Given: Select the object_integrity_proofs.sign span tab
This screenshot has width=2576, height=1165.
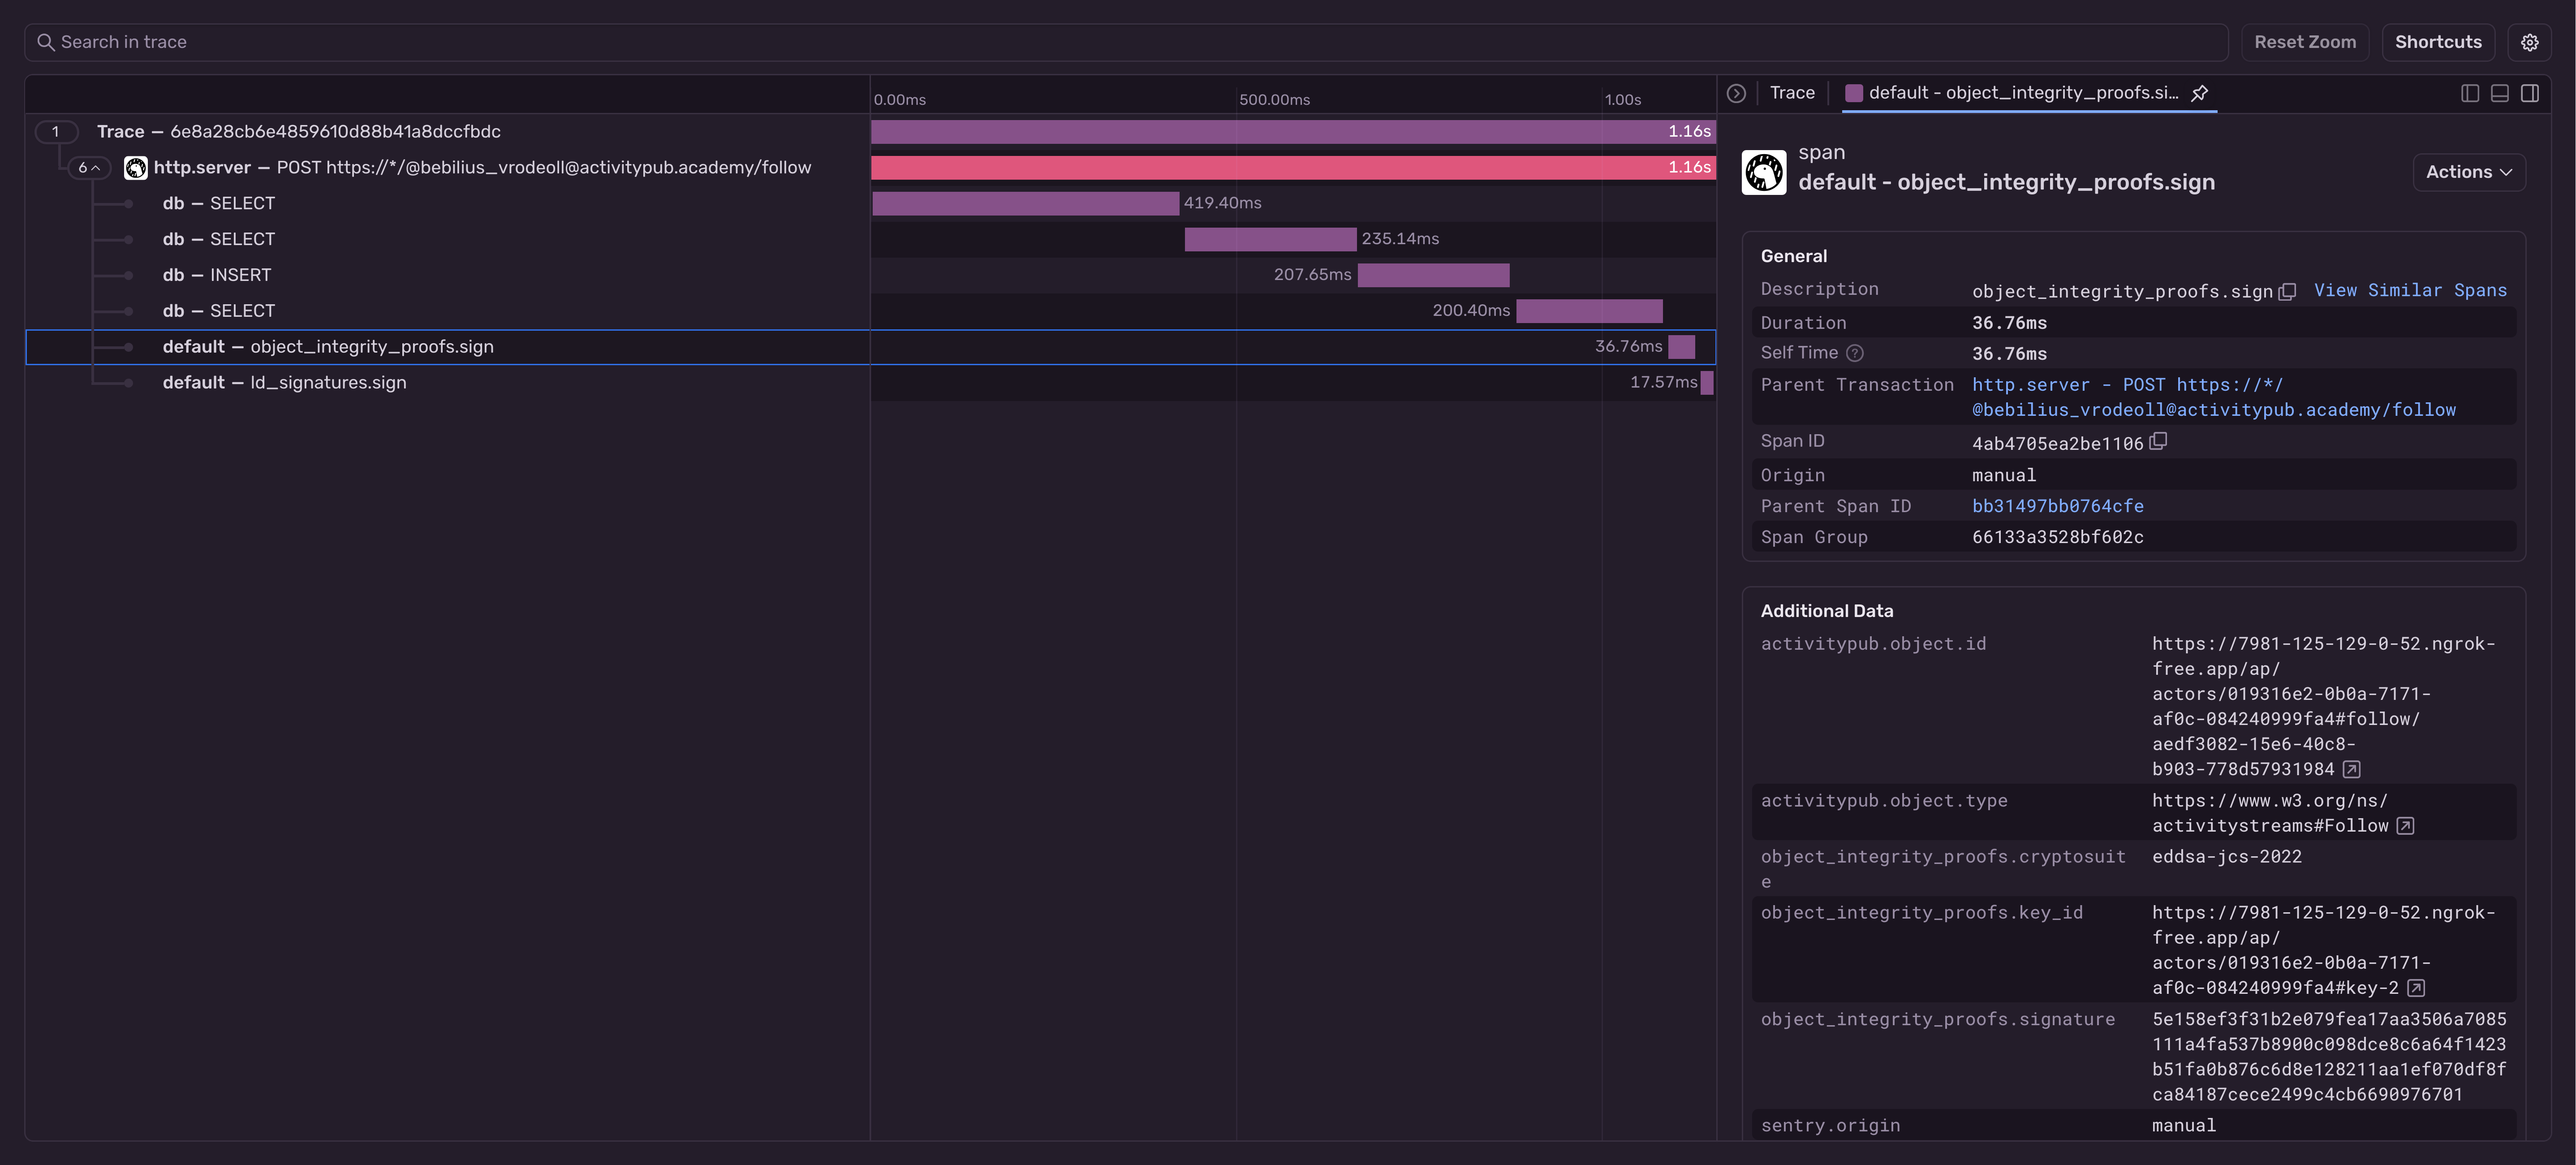Looking at the screenshot, I should (x=2011, y=93).
